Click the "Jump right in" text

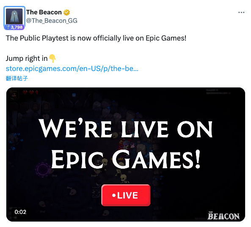coord(27,58)
